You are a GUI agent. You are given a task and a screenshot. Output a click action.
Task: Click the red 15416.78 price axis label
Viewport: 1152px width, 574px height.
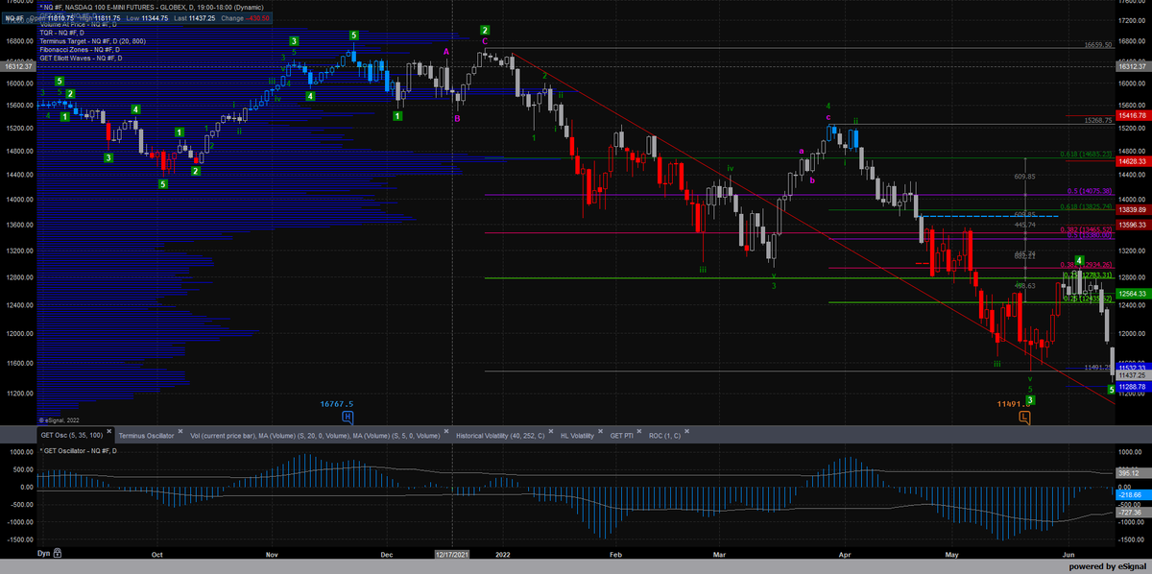click(1133, 115)
